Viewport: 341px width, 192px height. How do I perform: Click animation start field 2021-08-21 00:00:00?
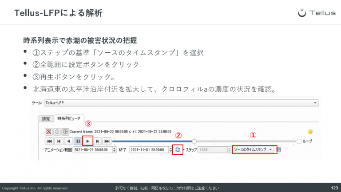(x=93, y=149)
